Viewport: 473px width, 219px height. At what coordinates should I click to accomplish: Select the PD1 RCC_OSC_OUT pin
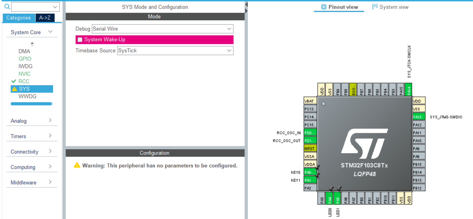[310, 140]
